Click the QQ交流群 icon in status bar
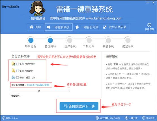 (x=97, y=118)
